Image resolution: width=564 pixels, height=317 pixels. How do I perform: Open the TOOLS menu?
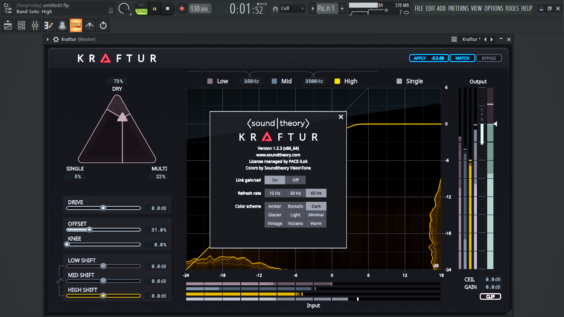tap(512, 8)
